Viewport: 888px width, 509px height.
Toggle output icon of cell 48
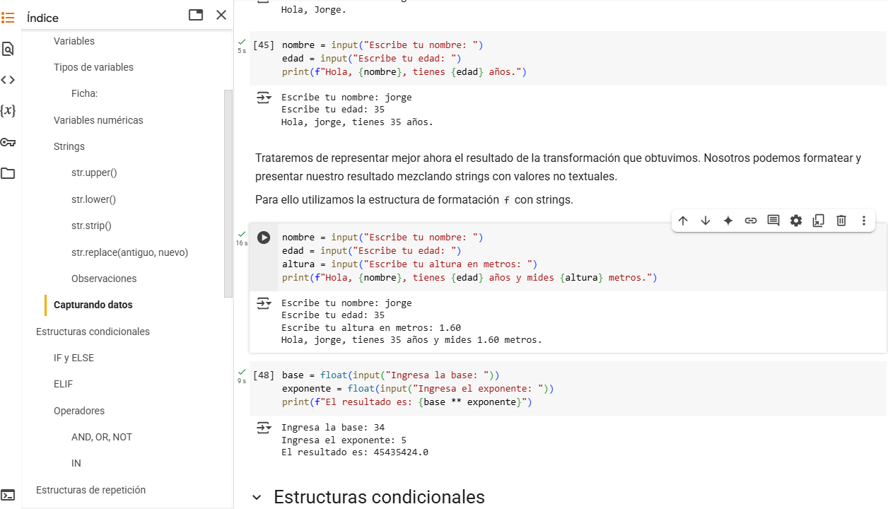pos(264,428)
